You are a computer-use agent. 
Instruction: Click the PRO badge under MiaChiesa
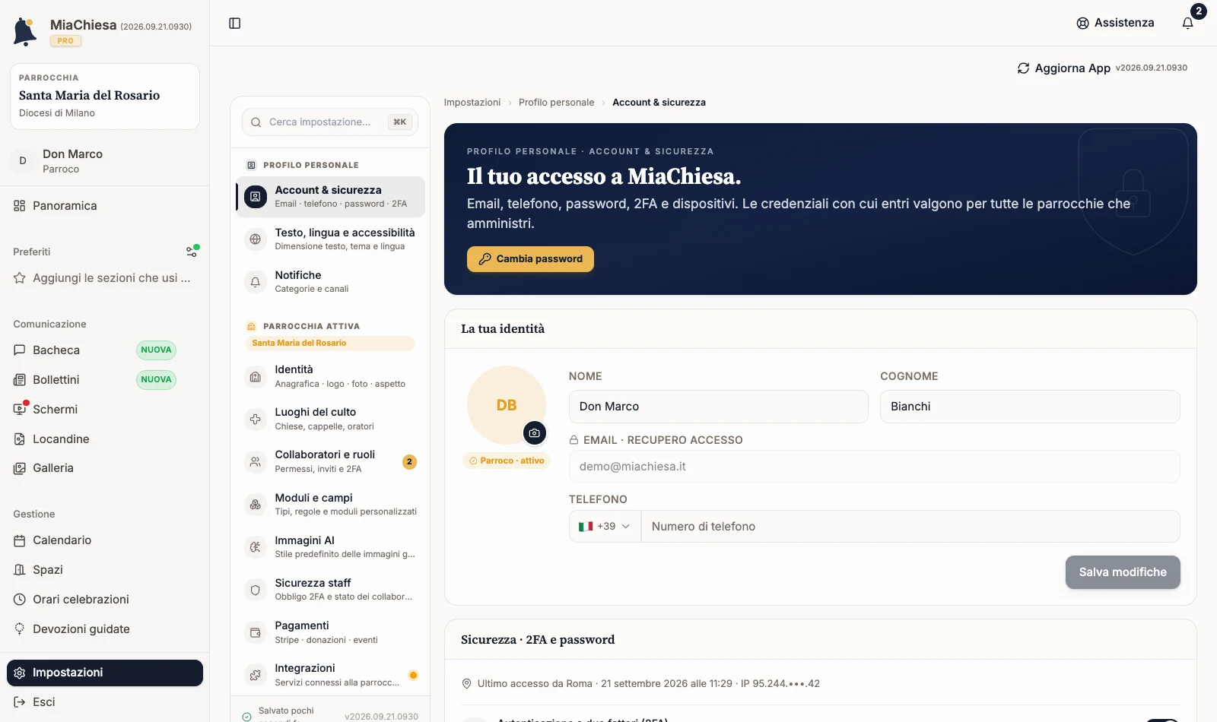click(x=65, y=41)
